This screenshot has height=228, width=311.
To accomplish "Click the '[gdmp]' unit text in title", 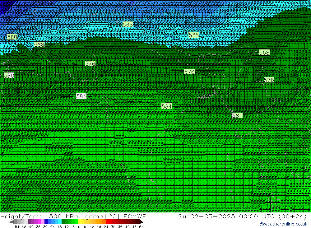I will pyautogui.click(x=94, y=216).
